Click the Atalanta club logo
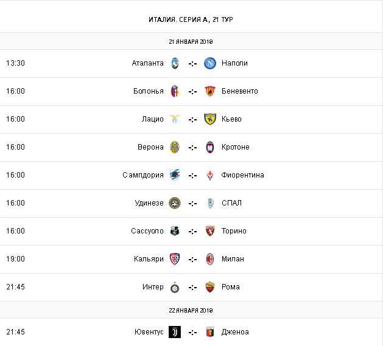 coord(175,63)
